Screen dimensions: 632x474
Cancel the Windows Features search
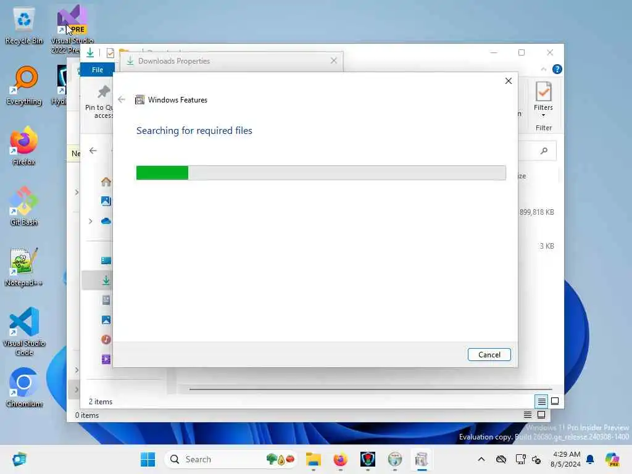tap(489, 355)
